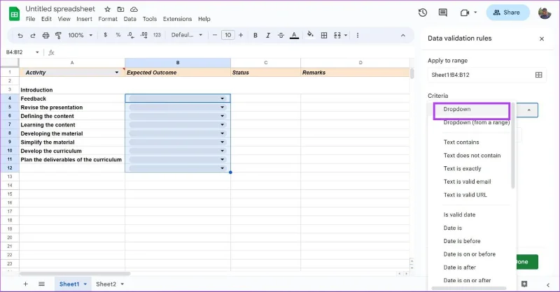This screenshot has width=560, height=292.
Task: Star the Untitled spreadsheet
Action: pyautogui.click(x=108, y=9)
